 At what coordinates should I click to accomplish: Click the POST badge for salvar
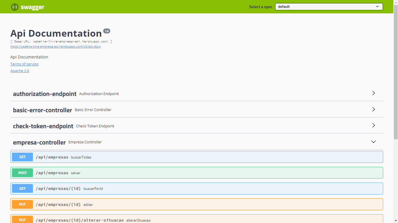coord(22,173)
